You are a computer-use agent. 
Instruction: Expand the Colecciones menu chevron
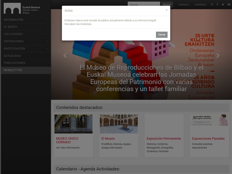tap(48, 34)
